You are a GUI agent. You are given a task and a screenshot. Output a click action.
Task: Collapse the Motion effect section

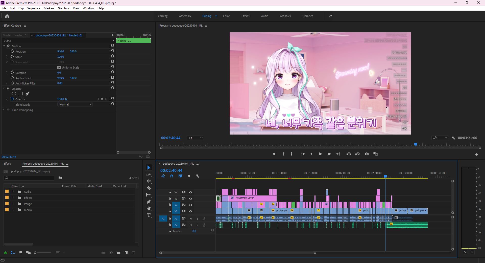[x=4, y=46]
